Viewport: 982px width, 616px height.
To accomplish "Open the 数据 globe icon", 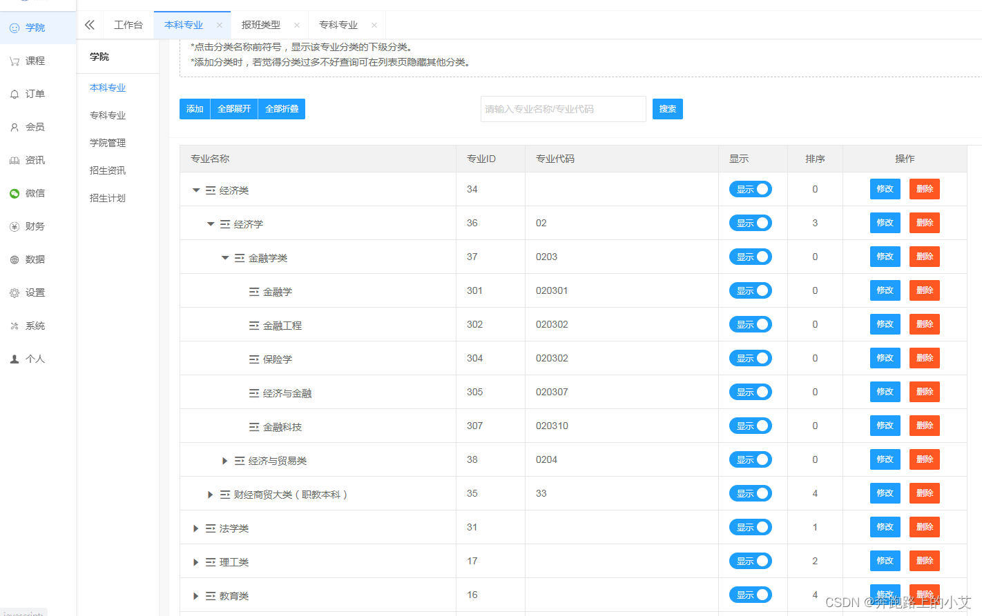I will click(15, 260).
